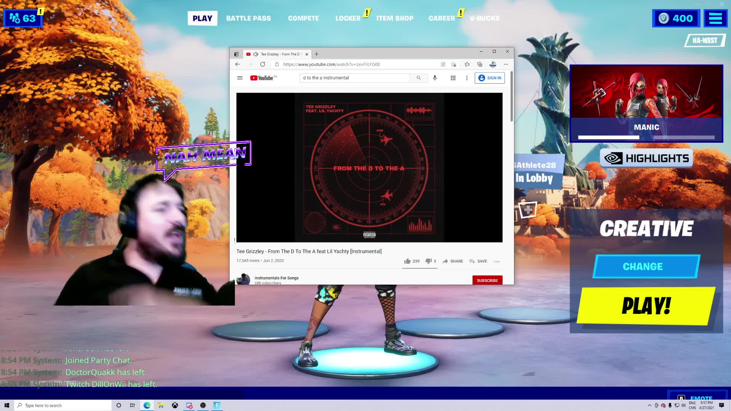Switch to the COMPETE tab
Image resolution: width=731 pixels, height=411 pixels.
pyautogui.click(x=303, y=18)
